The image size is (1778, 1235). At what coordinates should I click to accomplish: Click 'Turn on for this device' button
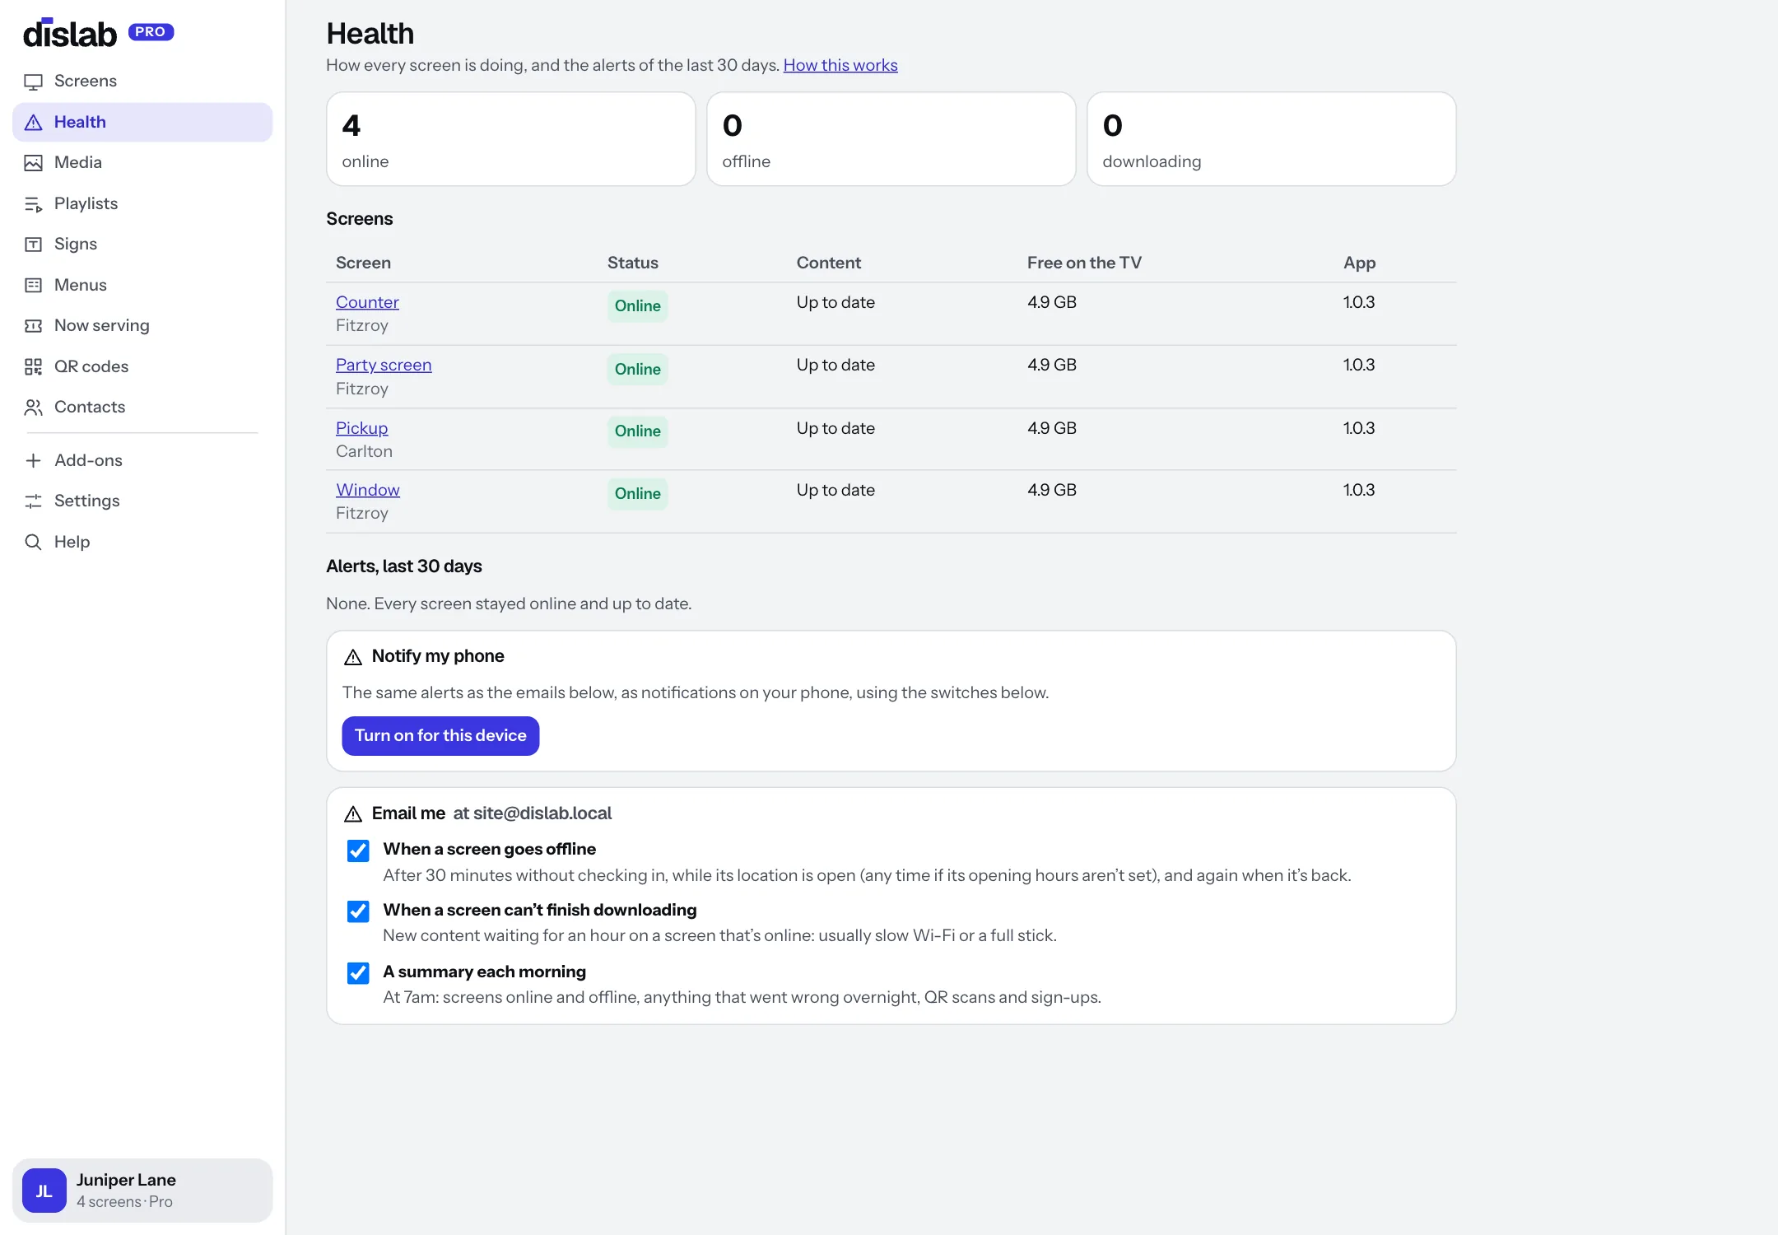(440, 736)
